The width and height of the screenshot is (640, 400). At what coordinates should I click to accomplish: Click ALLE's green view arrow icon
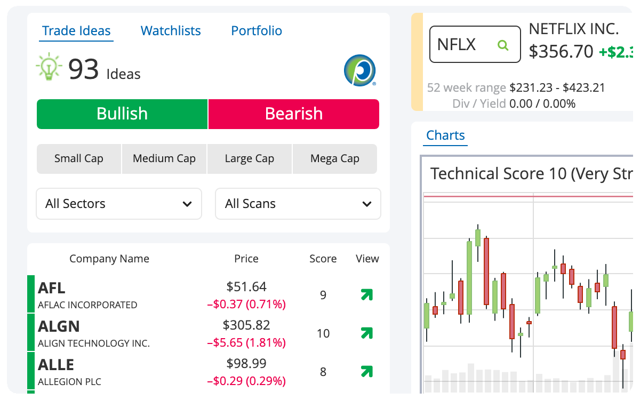pyautogui.click(x=366, y=372)
